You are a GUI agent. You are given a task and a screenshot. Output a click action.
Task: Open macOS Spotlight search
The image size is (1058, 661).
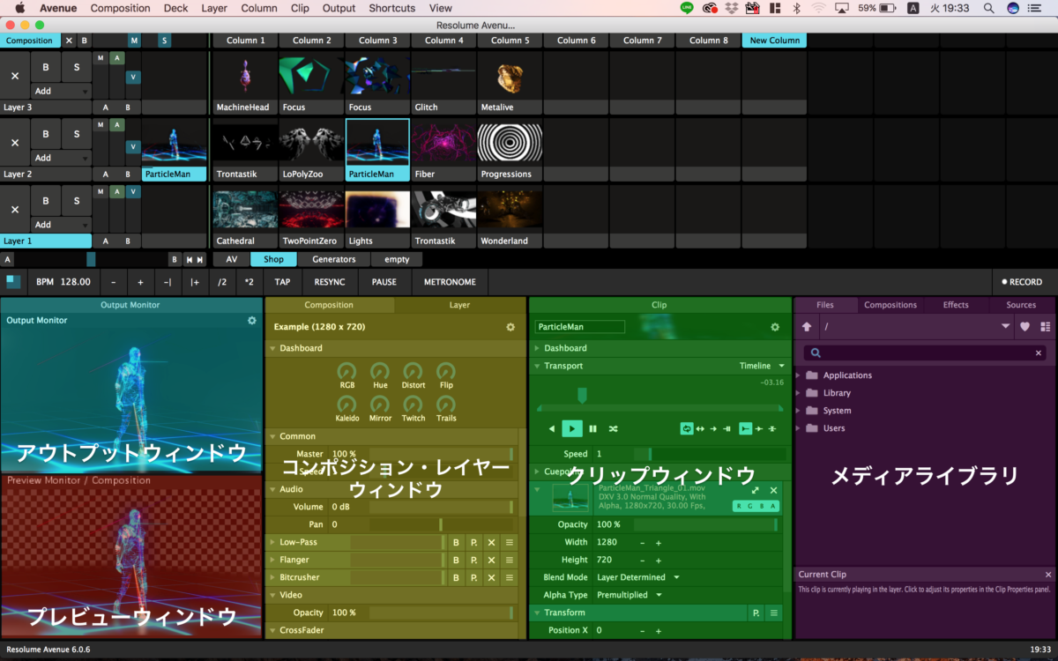(x=988, y=8)
